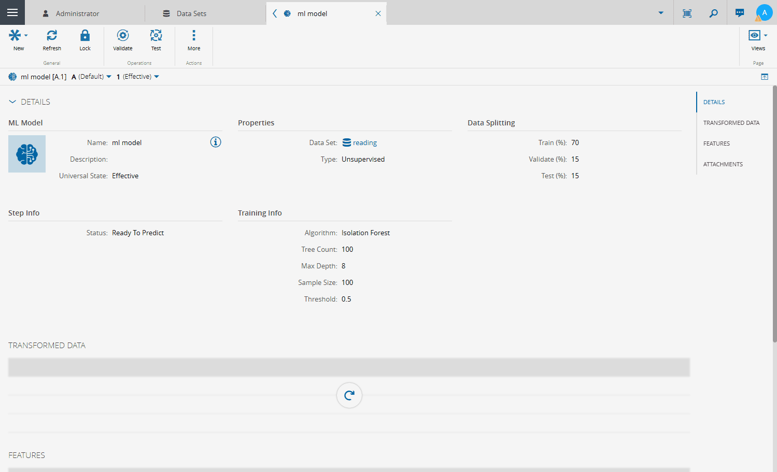Switch to the Administrator tab
Viewport: 777px width, 472px height.
77,13
